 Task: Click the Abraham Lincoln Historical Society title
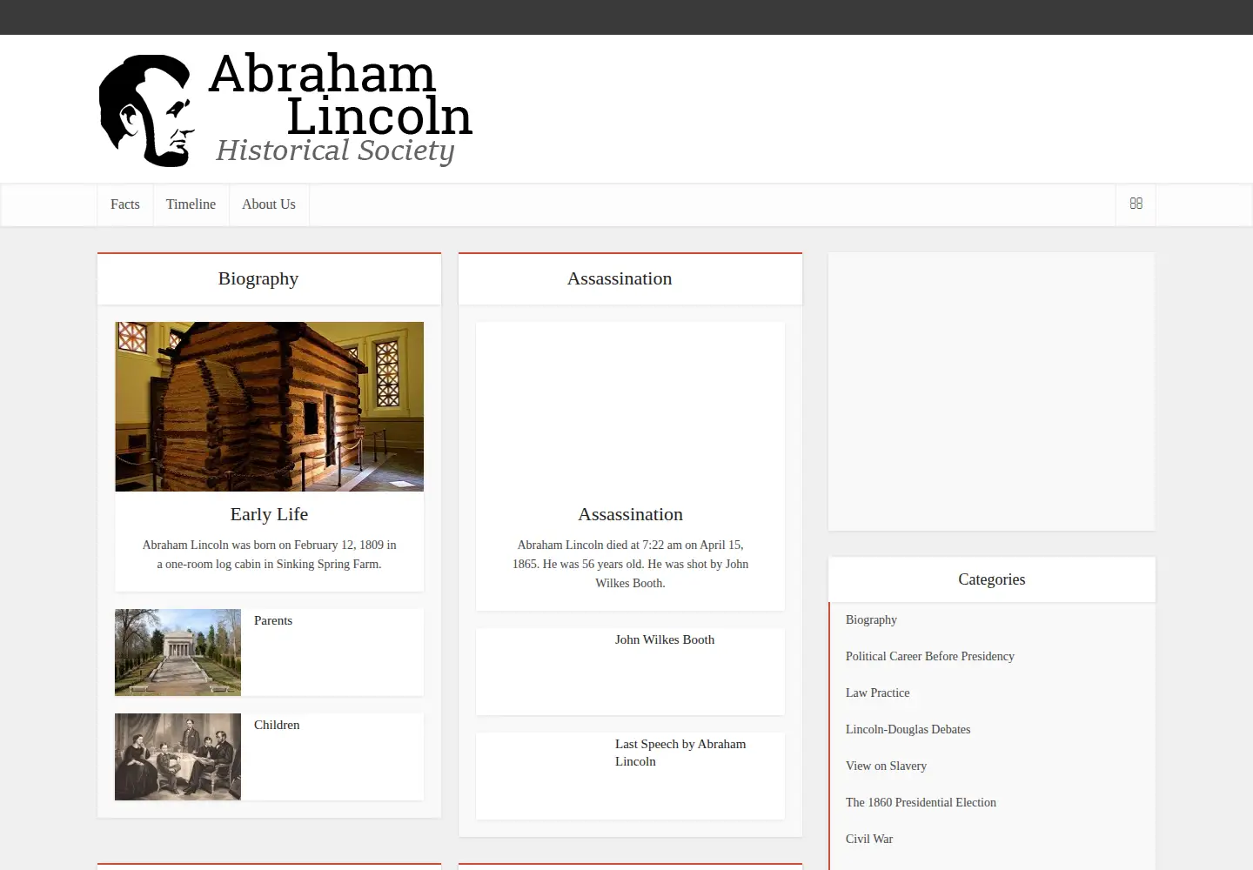coord(341,108)
